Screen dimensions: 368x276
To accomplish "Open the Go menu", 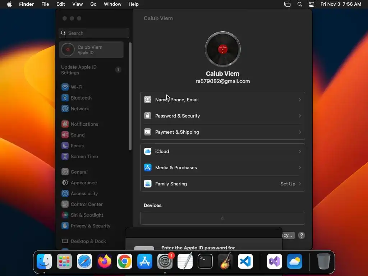I will [93, 4].
